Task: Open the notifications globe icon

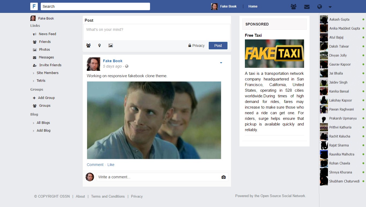Action: tap(319, 7)
